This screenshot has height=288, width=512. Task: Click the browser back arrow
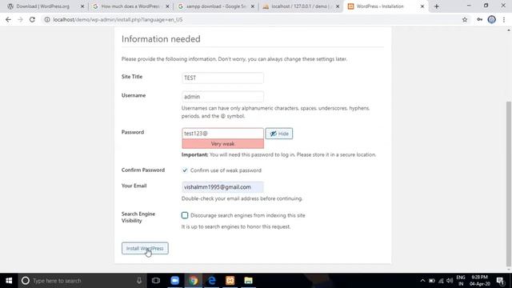coord(8,19)
